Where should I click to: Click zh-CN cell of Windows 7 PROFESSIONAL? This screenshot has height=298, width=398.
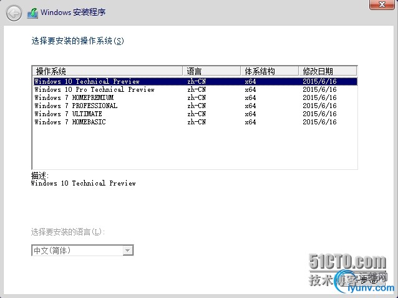(197, 106)
